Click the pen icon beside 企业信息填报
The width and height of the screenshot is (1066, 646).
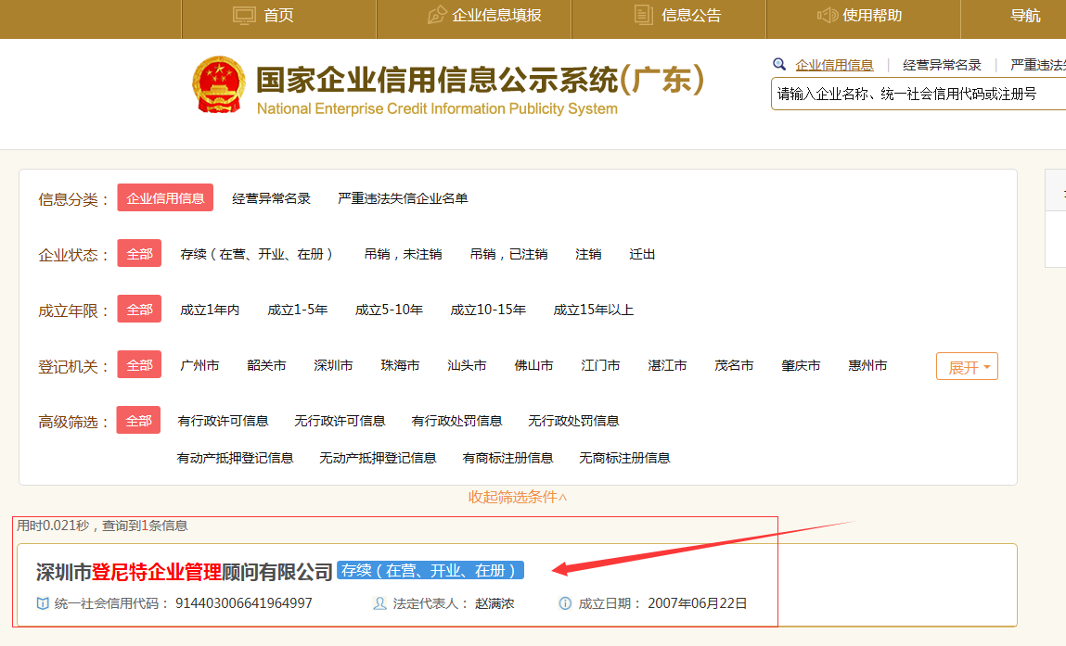436,15
